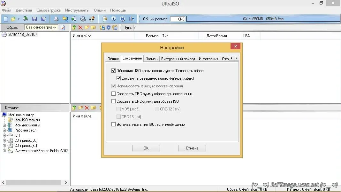341x192 pixels.
Task: Open the 'Инструменты' menu
Action: click(77, 10)
